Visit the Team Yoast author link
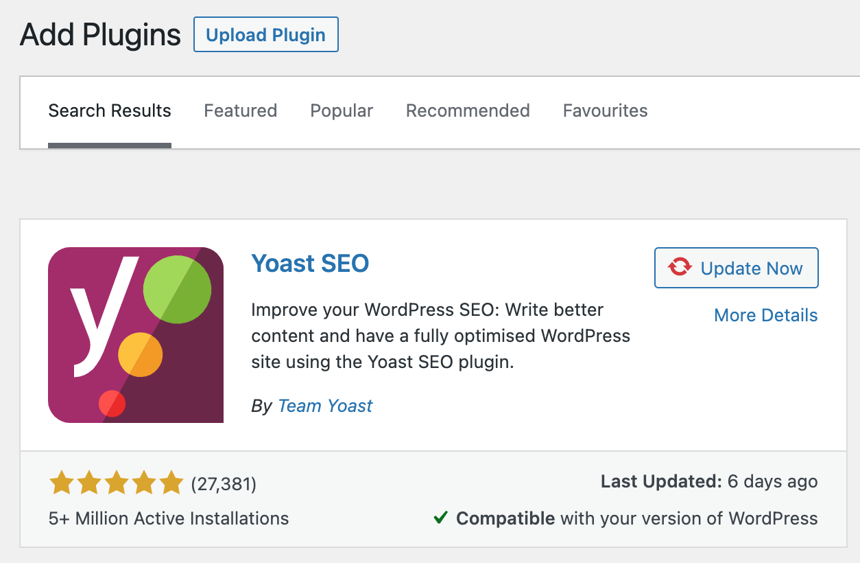This screenshot has height=563, width=860. 325,406
